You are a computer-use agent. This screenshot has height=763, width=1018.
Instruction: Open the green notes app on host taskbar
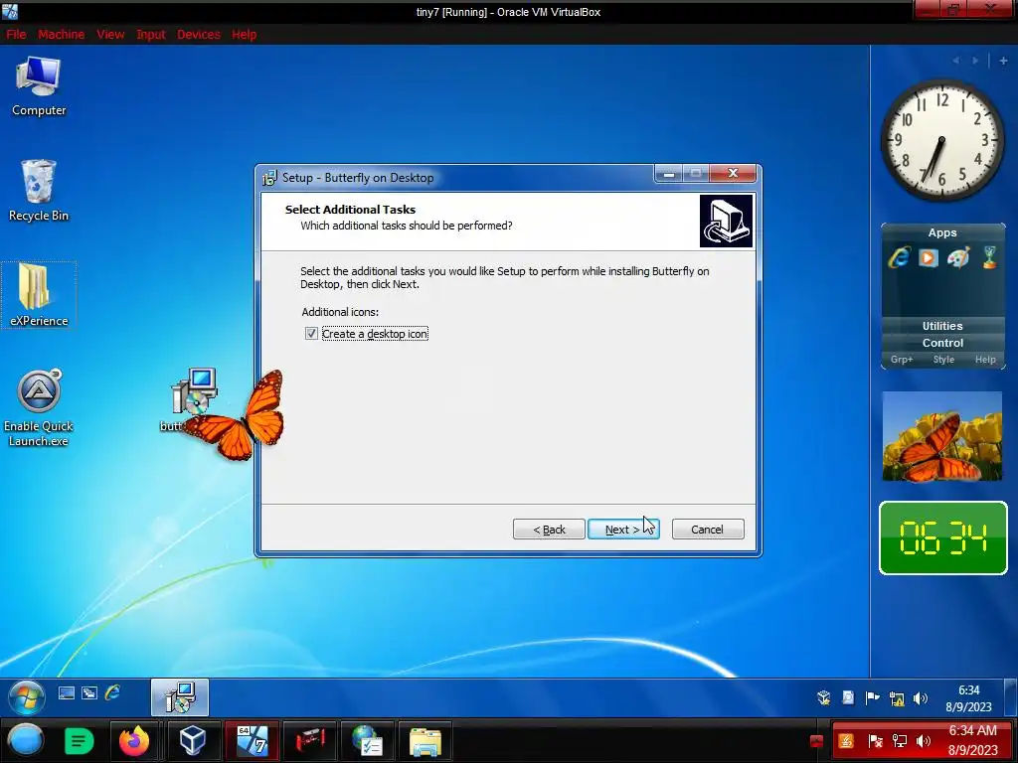click(79, 741)
